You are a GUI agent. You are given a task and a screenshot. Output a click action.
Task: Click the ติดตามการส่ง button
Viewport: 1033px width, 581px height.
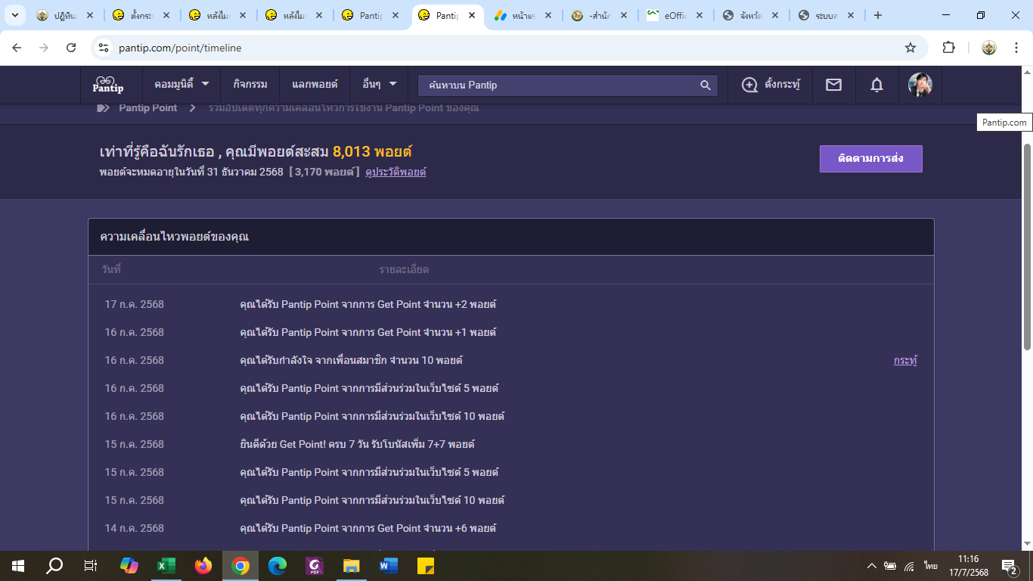pos(870,159)
